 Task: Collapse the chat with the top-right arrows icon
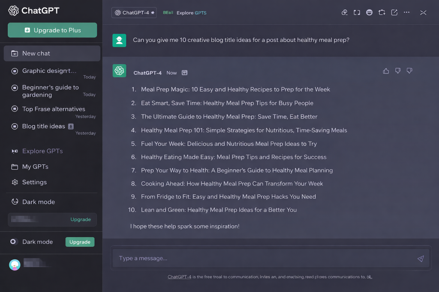423,12
